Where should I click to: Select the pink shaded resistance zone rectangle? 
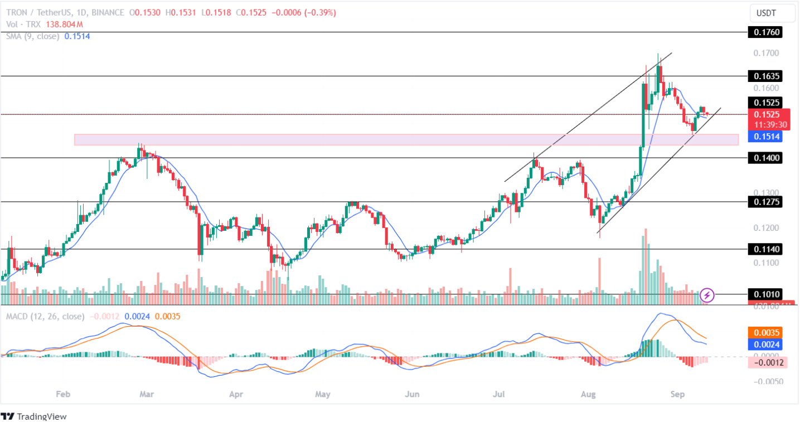(406, 139)
